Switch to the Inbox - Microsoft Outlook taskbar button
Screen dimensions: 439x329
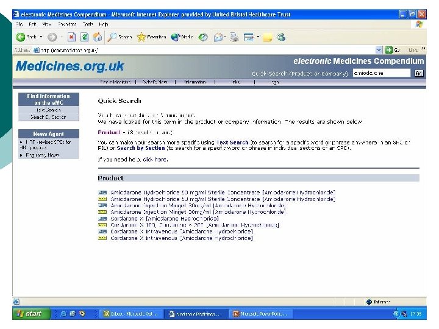click(x=130, y=314)
